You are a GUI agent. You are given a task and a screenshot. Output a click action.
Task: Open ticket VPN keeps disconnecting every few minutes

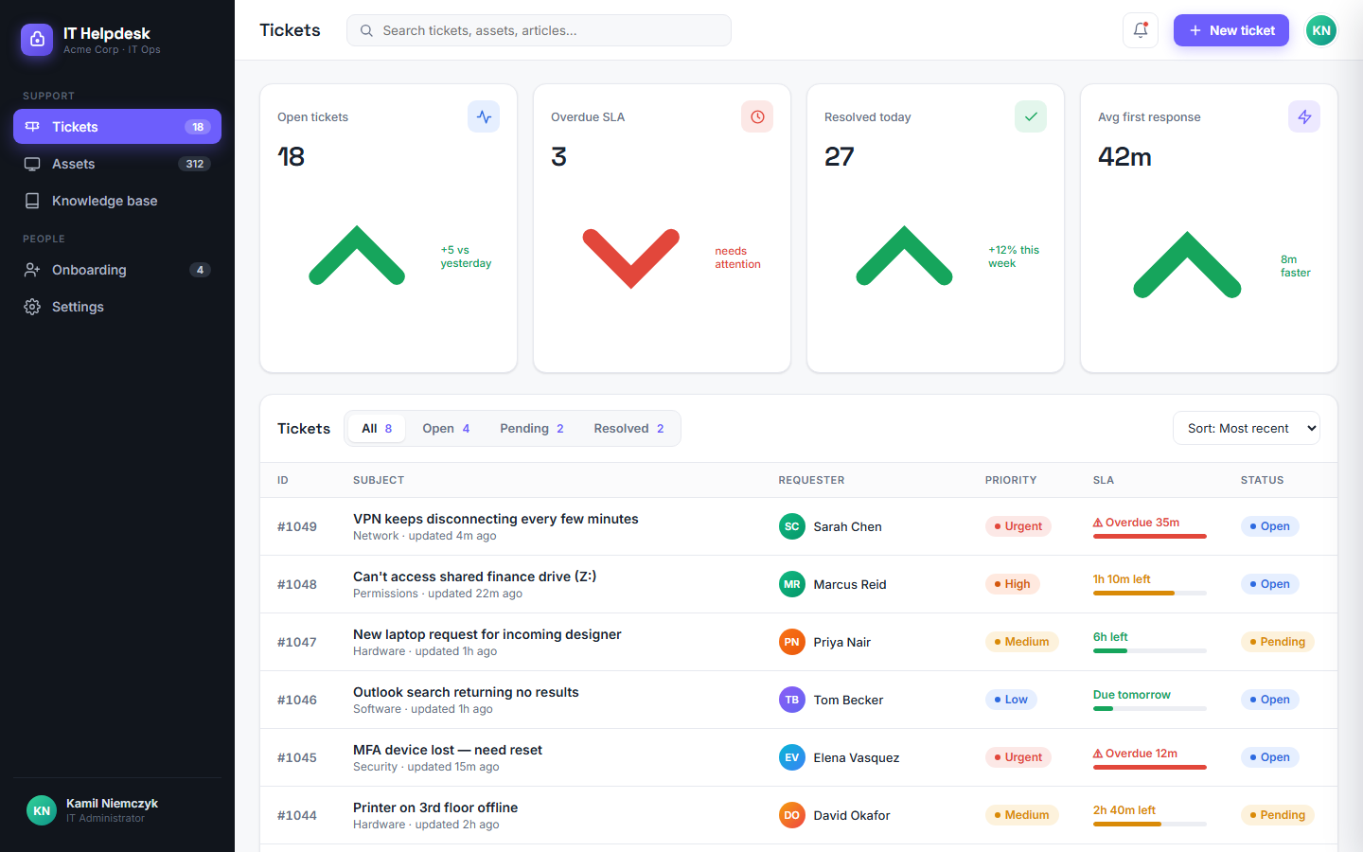(496, 519)
